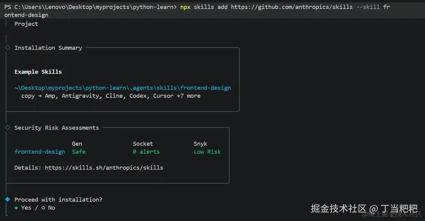Click the "Low Risk" Snyk result
The image size is (425, 221).
pos(207,152)
